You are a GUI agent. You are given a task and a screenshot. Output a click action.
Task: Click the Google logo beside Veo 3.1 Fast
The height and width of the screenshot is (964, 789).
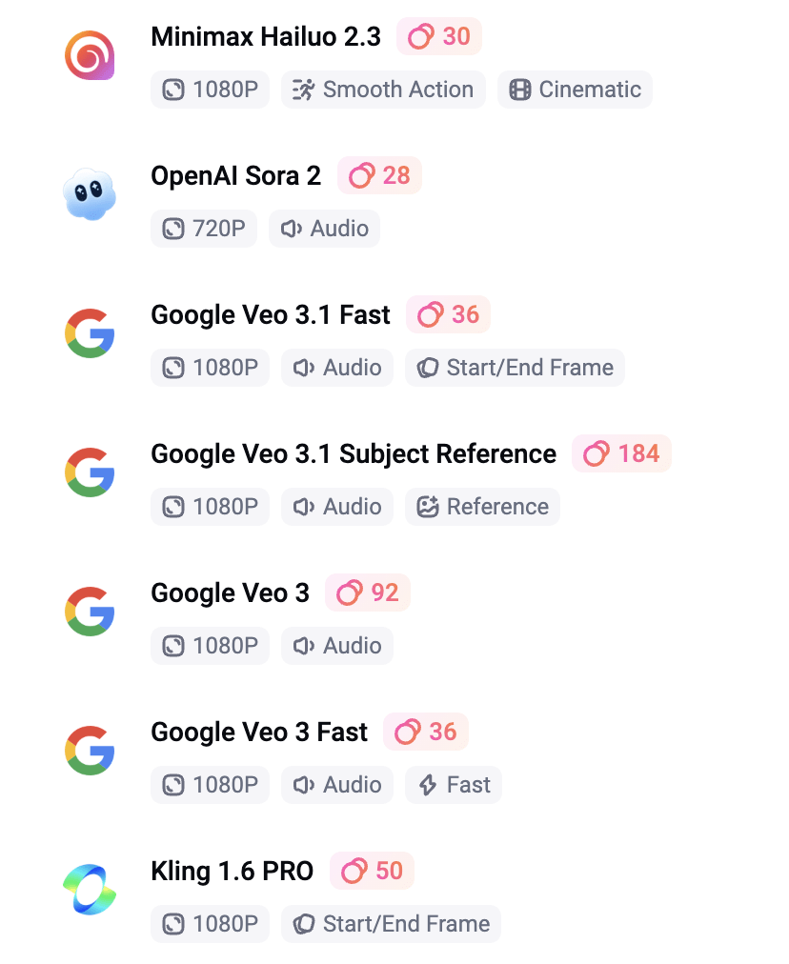pyautogui.click(x=90, y=333)
